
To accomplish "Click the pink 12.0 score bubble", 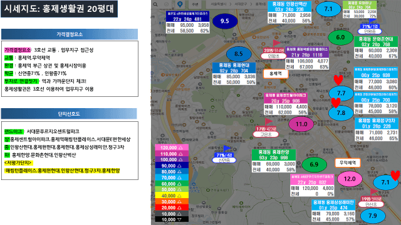I will click(350, 179).
